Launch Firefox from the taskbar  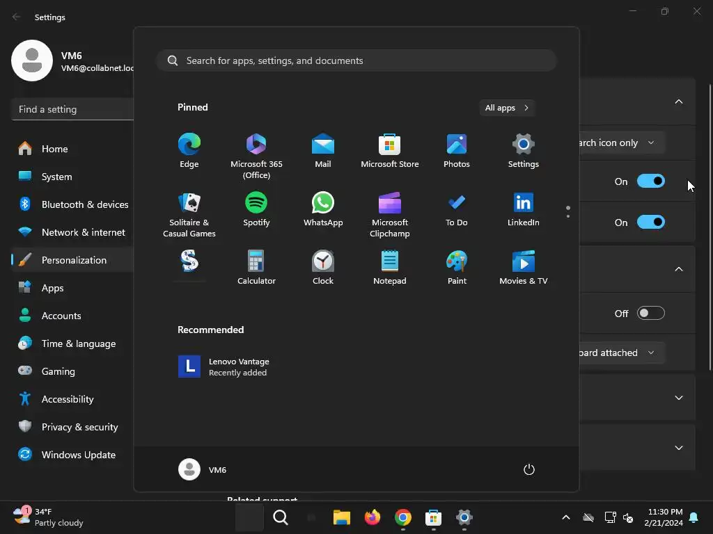point(372,517)
